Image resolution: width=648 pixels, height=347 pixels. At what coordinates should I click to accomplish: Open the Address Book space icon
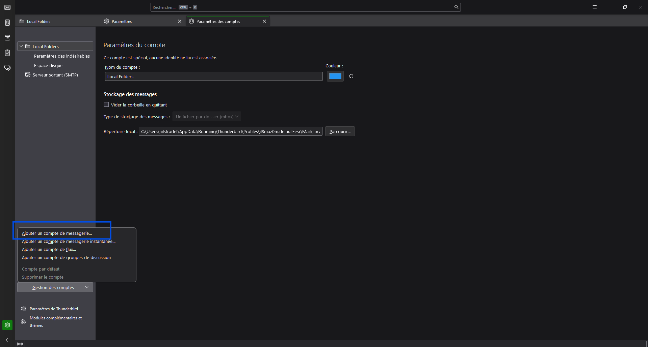coord(7,23)
